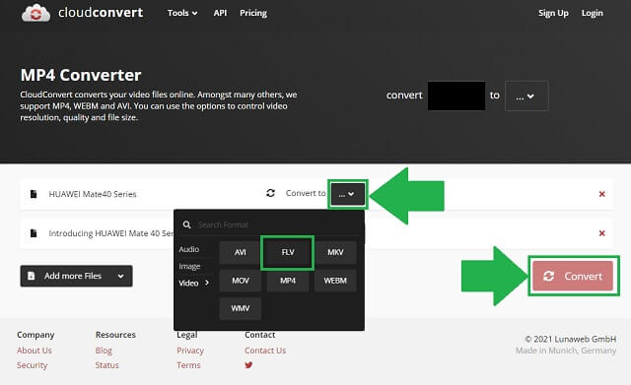Choose the MKV format
The image size is (631, 385).
(335, 252)
